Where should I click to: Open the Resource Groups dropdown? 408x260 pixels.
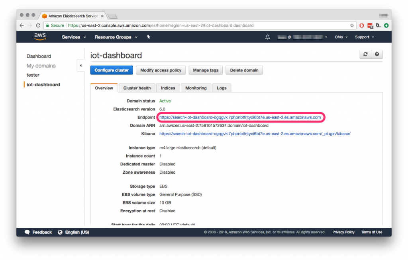point(112,37)
